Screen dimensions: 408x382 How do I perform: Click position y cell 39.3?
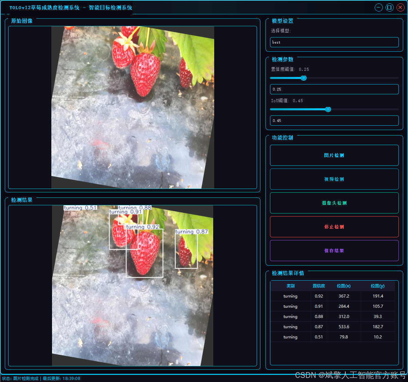(378, 317)
